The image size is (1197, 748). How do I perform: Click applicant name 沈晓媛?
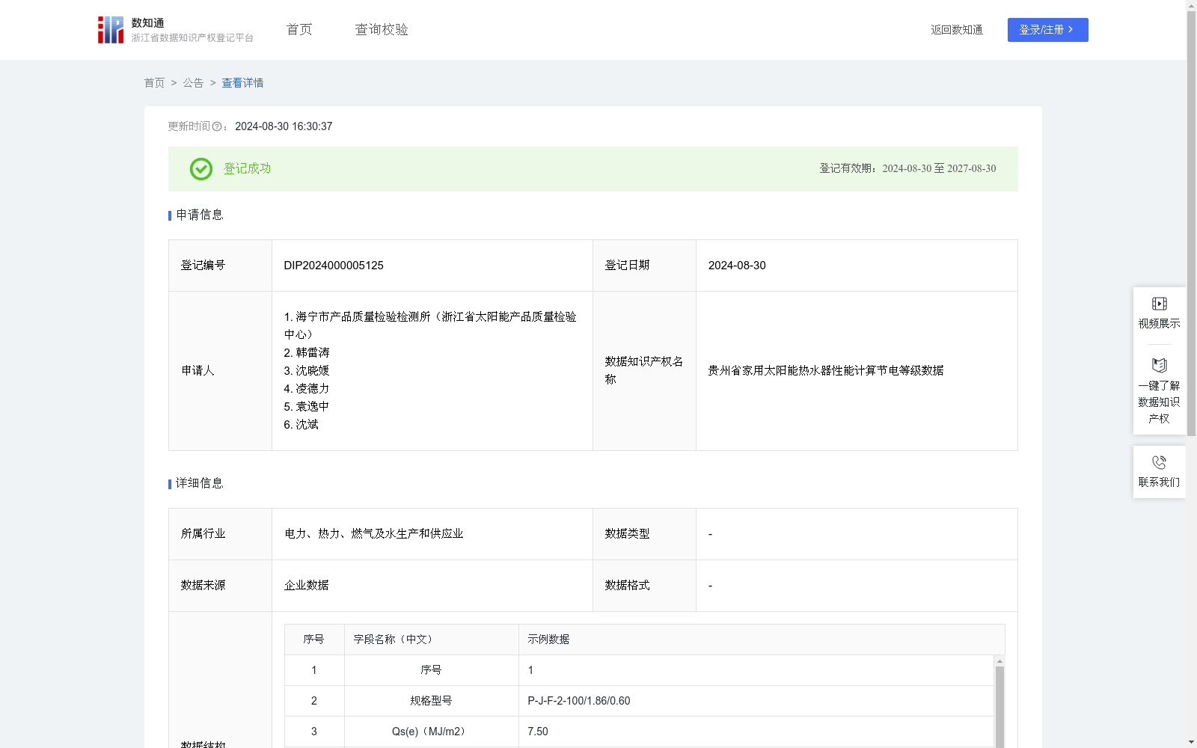coord(313,370)
